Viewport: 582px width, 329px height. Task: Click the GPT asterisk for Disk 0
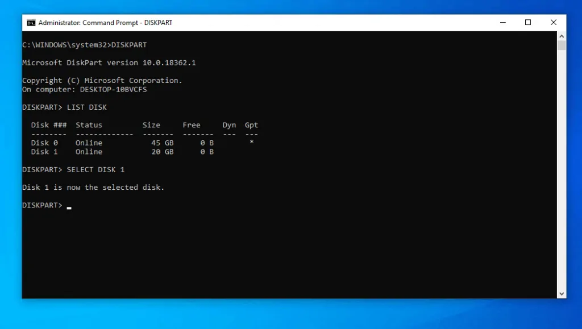click(x=251, y=143)
